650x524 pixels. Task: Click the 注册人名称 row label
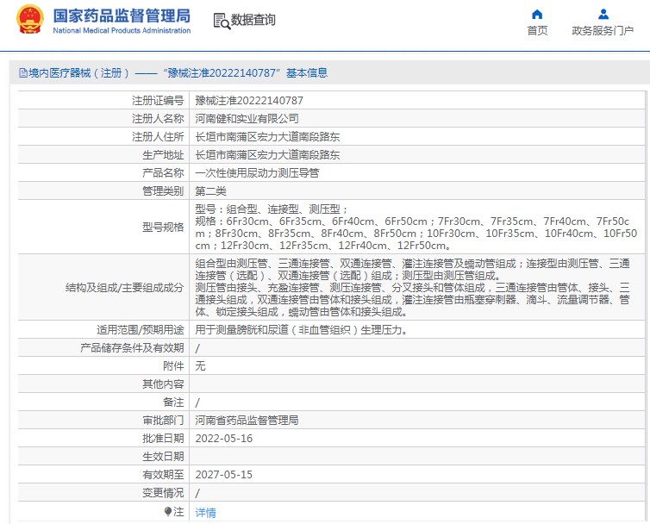158,119
